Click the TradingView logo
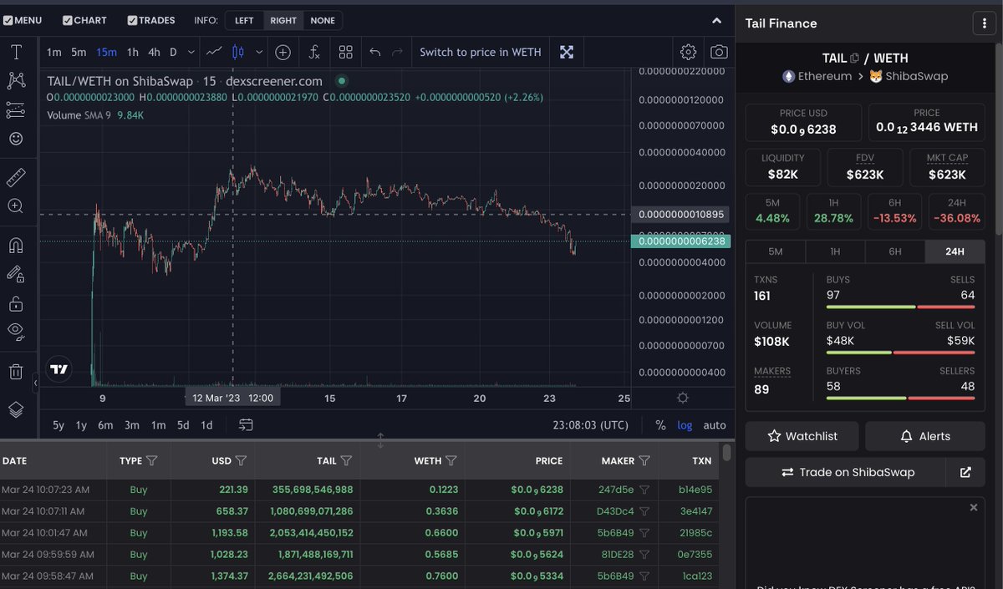The width and height of the screenshot is (1003, 589). (x=59, y=368)
